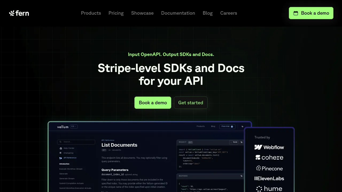Click the tagline 'Input OpenAPI. Output SDKs and Docs.'

point(171,54)
